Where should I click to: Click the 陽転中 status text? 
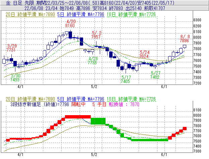click(78, 104)
